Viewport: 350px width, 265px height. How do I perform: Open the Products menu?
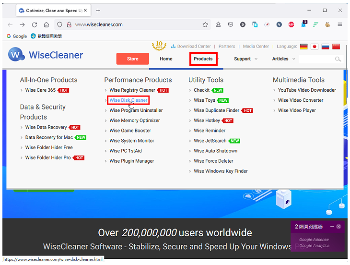click(203, 59)
